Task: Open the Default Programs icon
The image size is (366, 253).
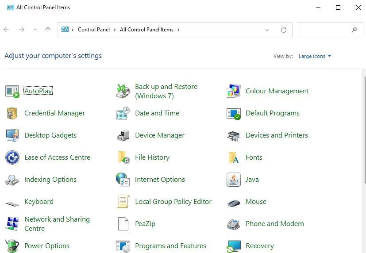Action: [x=234, y=114]
